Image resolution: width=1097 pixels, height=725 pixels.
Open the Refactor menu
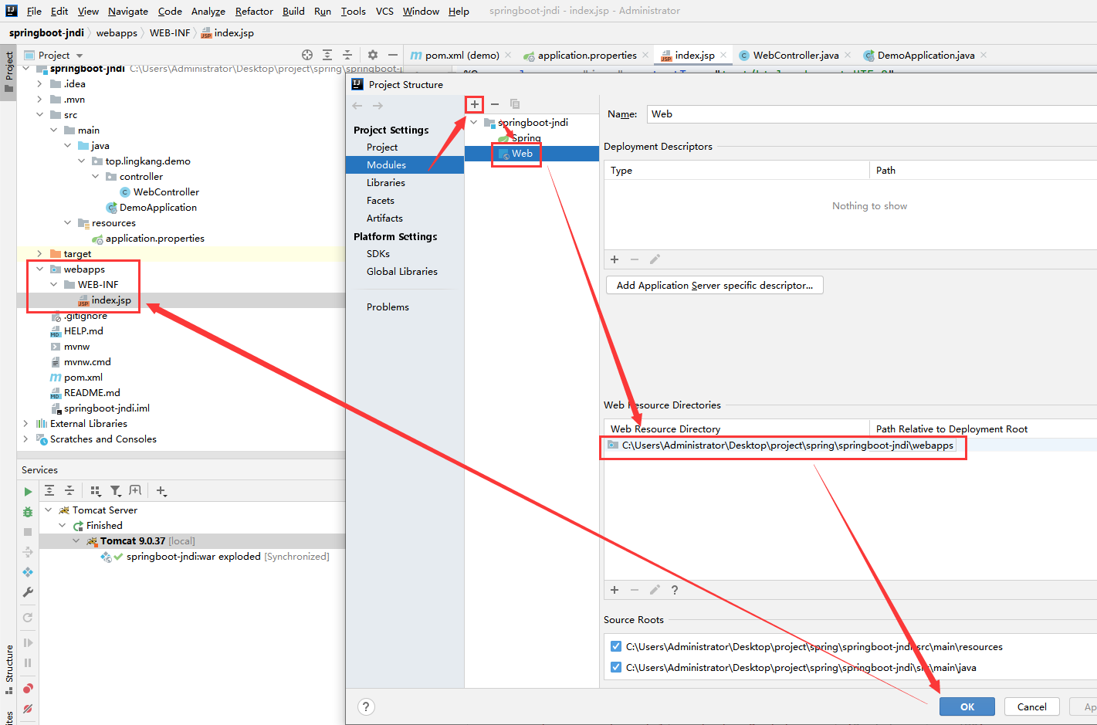pyautogui.click(x=254, y=11)
